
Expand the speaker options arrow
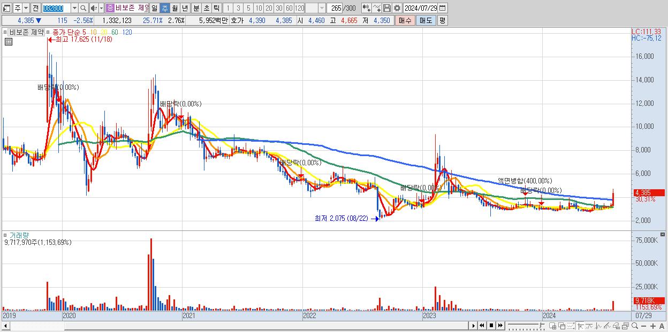101,8
